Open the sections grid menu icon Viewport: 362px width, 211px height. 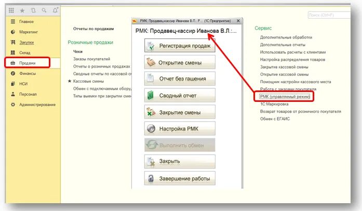(11, 10)
